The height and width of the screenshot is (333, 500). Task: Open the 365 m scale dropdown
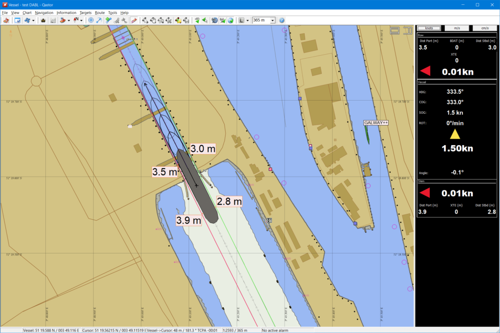272,21
